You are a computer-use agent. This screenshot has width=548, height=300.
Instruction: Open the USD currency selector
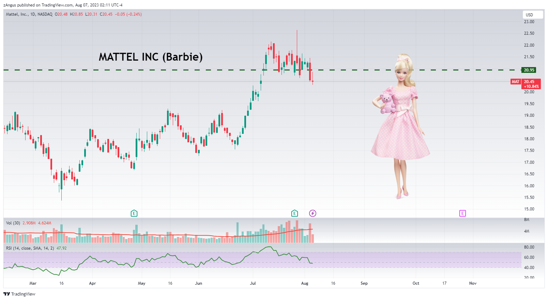(533, 15)
